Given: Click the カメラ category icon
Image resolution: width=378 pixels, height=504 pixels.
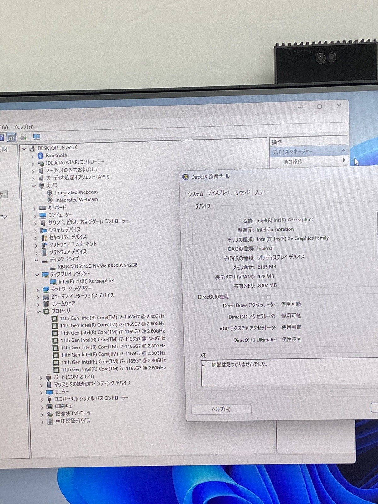Looking at the screenshot, I should 42,186.
